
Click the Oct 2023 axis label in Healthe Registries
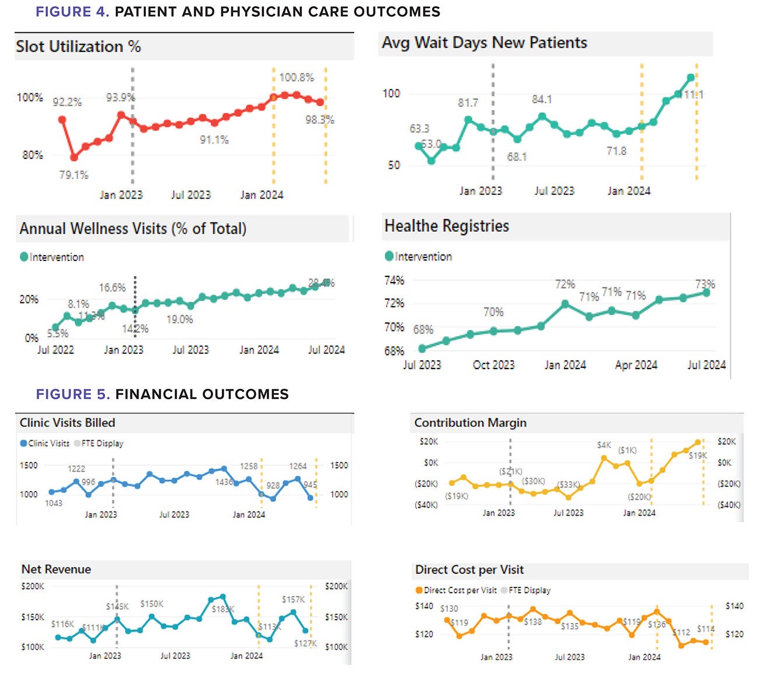coord(493,365)
